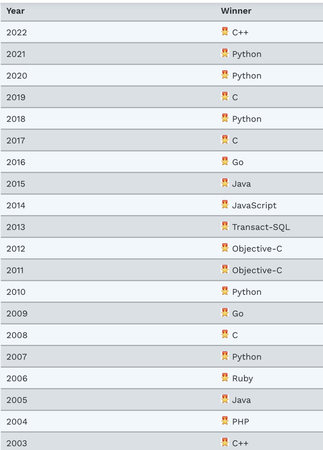Click the award icon in the 2019 row

point(225,96)
